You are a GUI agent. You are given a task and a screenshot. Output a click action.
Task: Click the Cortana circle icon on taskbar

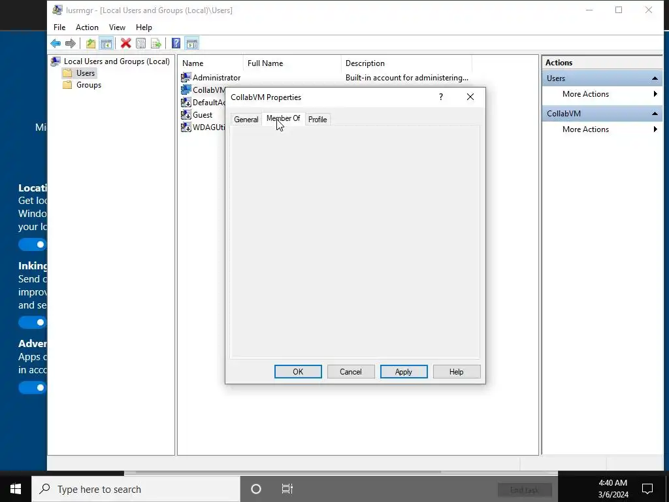click(256, 489)
